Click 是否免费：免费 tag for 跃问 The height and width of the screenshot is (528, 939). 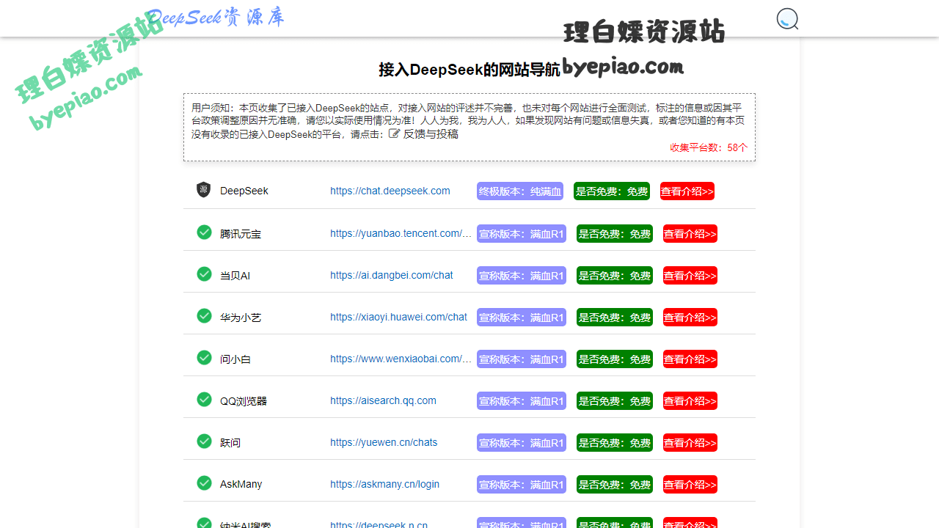pyautogui.click(x=615, y=443)
